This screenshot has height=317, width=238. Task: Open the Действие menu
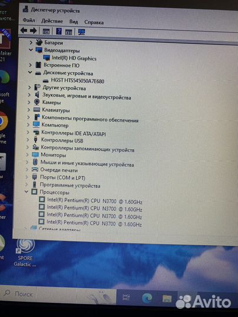coord(52,21)
